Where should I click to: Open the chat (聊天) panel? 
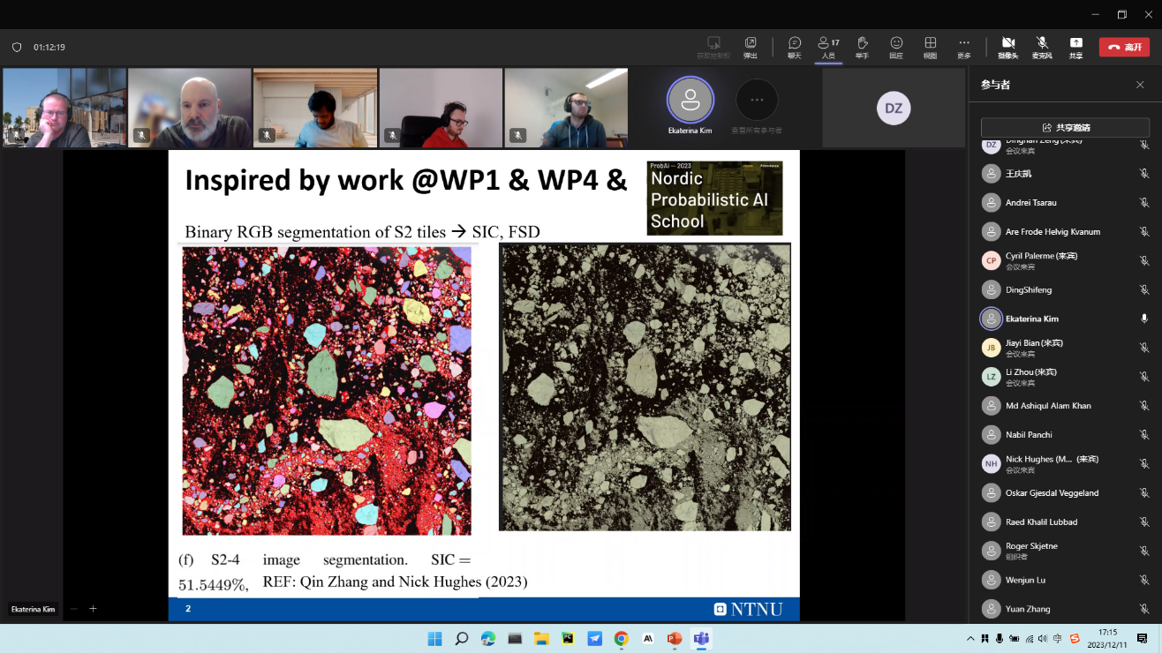click(x=794, y=47)
